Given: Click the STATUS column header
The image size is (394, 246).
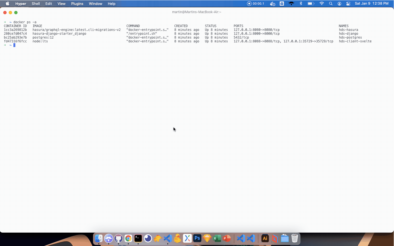Looking at the screenshot, I should pos(211,26).
